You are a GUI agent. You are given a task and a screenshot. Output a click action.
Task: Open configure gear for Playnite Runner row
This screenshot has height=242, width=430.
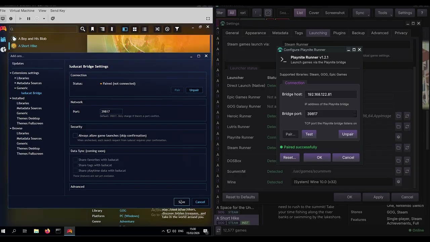click(398, 137)
